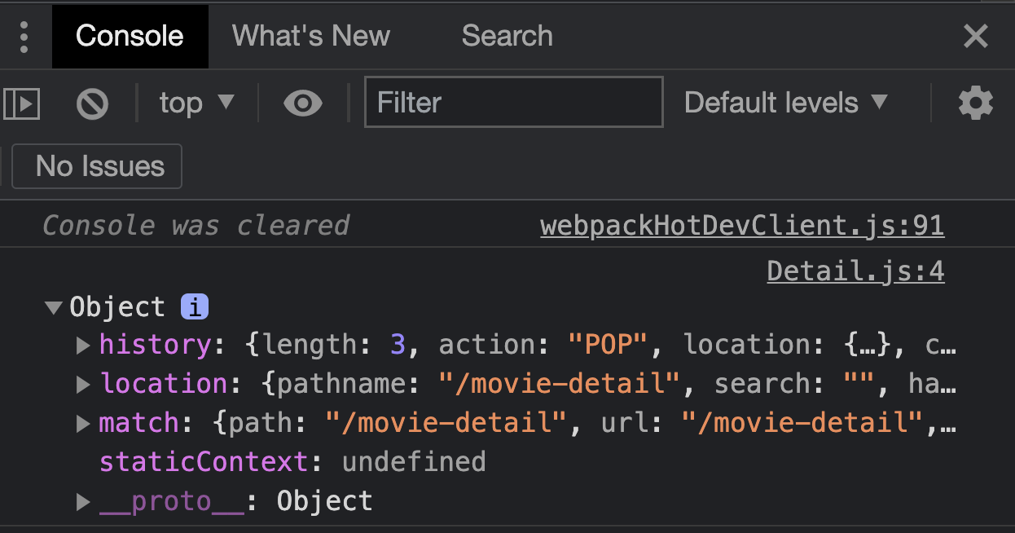Click the history length value 3
Viewport: 1015px width, 533px height.
(398, 345)
